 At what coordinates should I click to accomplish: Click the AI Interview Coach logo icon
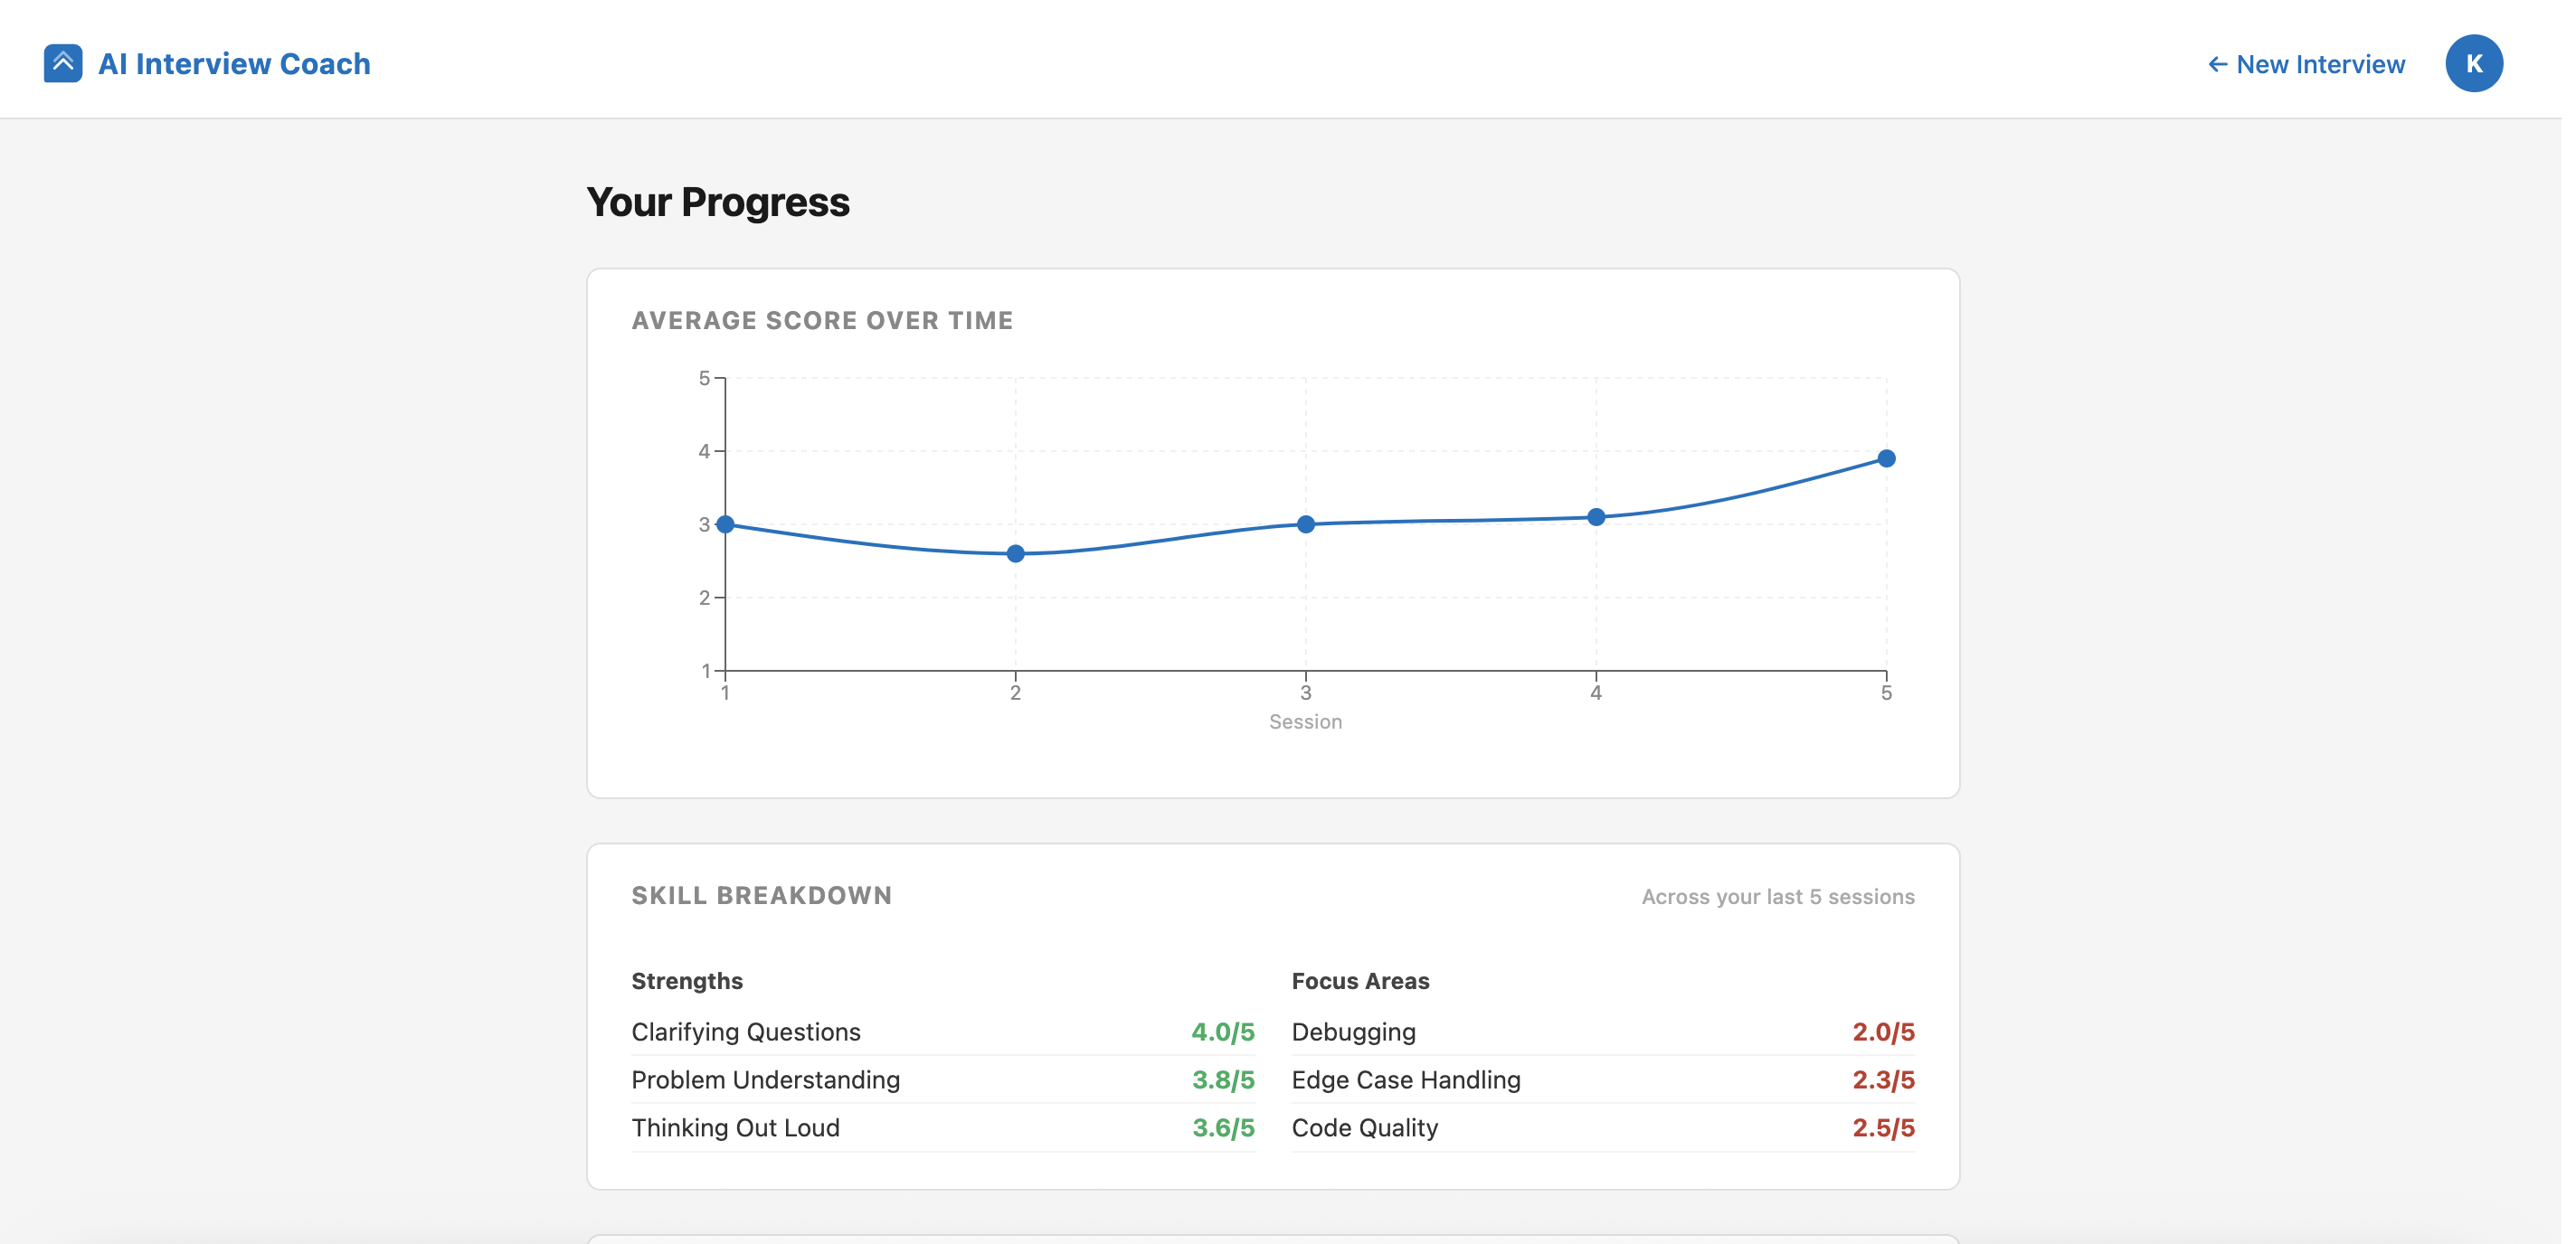(x=62, y=63)
